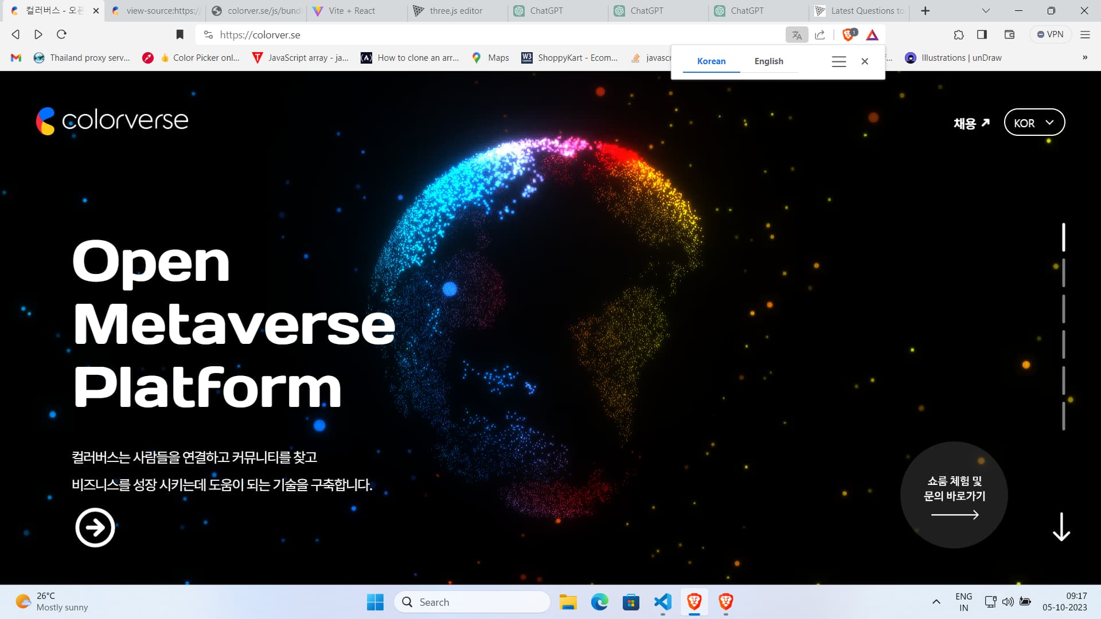Reload the current page
Viewport: 1101px width, 619px height.
tap(61, 34)
